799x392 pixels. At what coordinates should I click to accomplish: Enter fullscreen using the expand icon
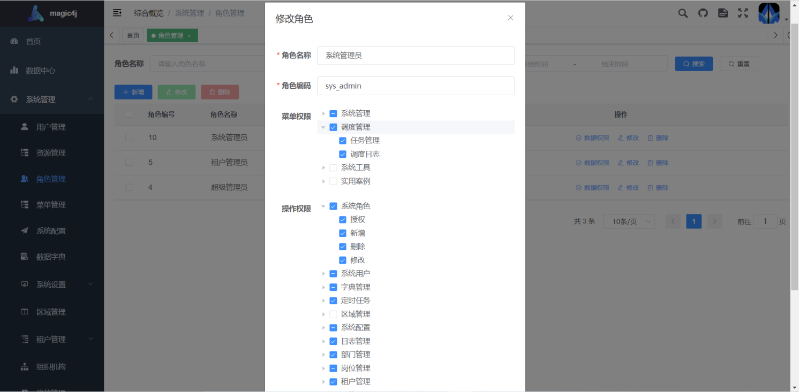(743, 13)
